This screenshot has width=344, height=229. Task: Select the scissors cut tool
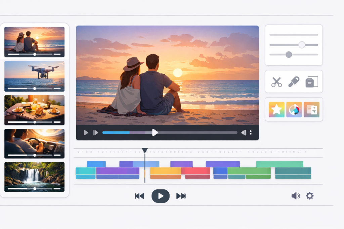pos(277,81)
